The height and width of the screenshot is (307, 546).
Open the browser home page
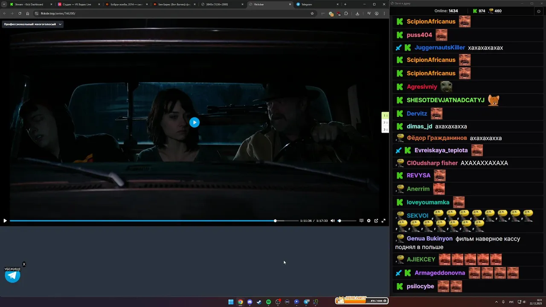[27, 13]
